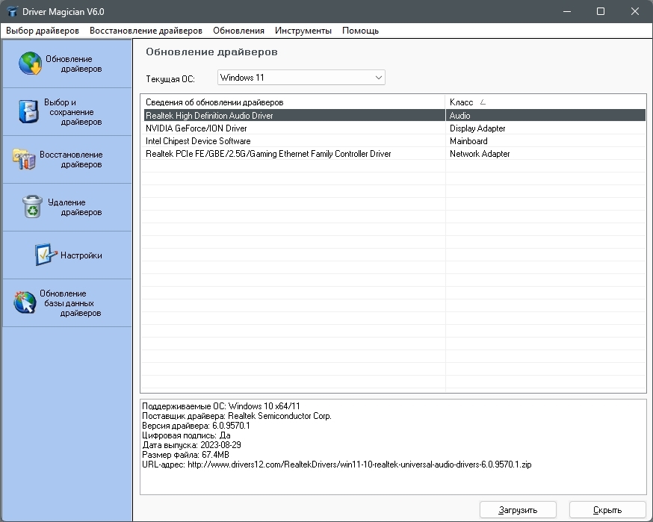Viewport: 653px width, 522px height.
Task: Click the Поставщик драйвера Realtek Semiconductor line
Action: coord(237,416)
